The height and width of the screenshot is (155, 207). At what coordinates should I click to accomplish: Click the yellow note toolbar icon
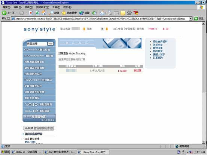pos(123,13)
